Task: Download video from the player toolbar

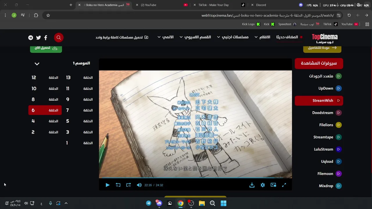Action: [252, 185]
